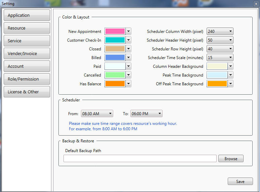Click the Peak Time Background color swatch
The image size is (260, 192).
[x=217, y=75]
